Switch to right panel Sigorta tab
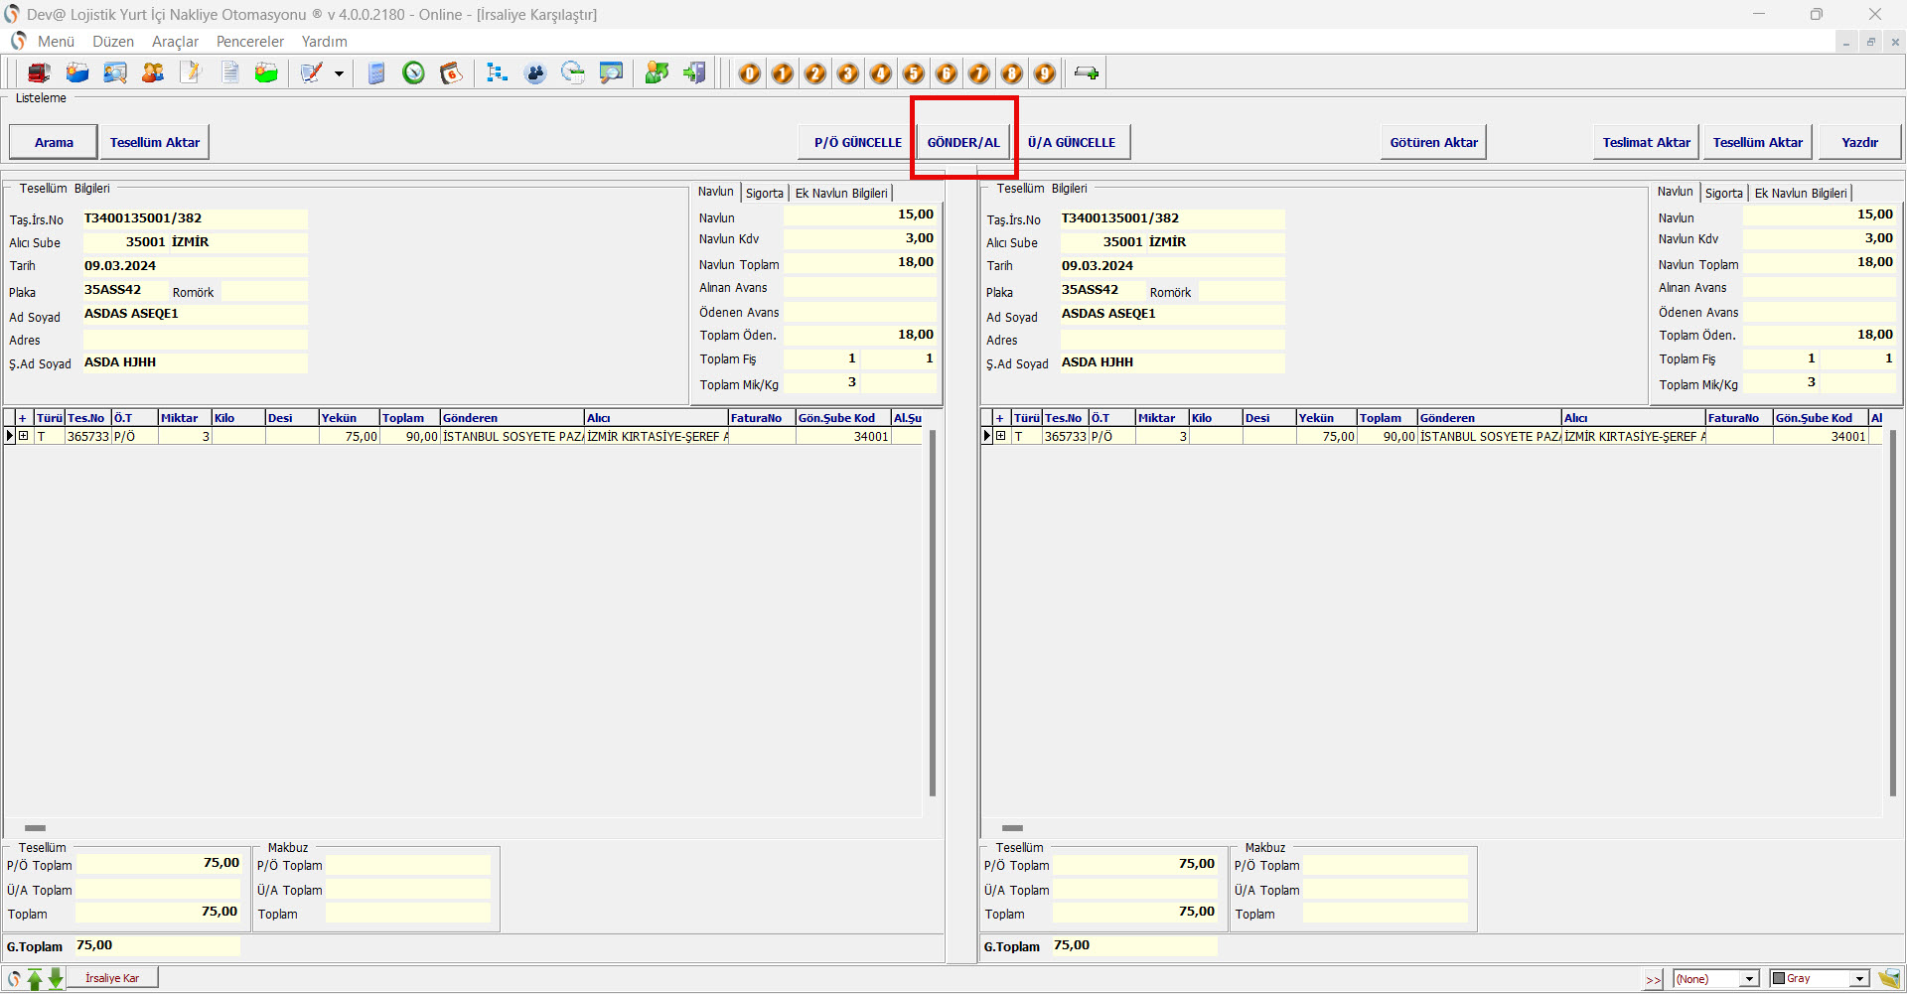This screenshot has height=994, width=1907. [1724, 193]
